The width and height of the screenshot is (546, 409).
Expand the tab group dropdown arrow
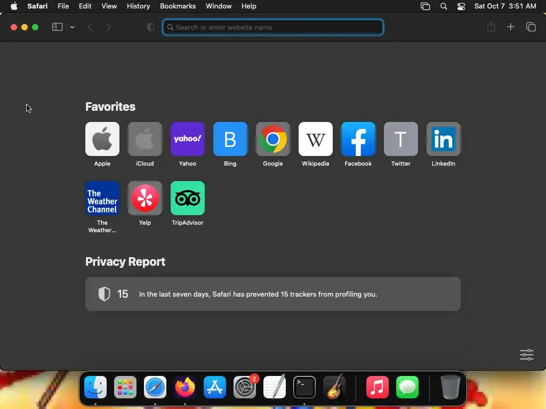coord(72,27)
